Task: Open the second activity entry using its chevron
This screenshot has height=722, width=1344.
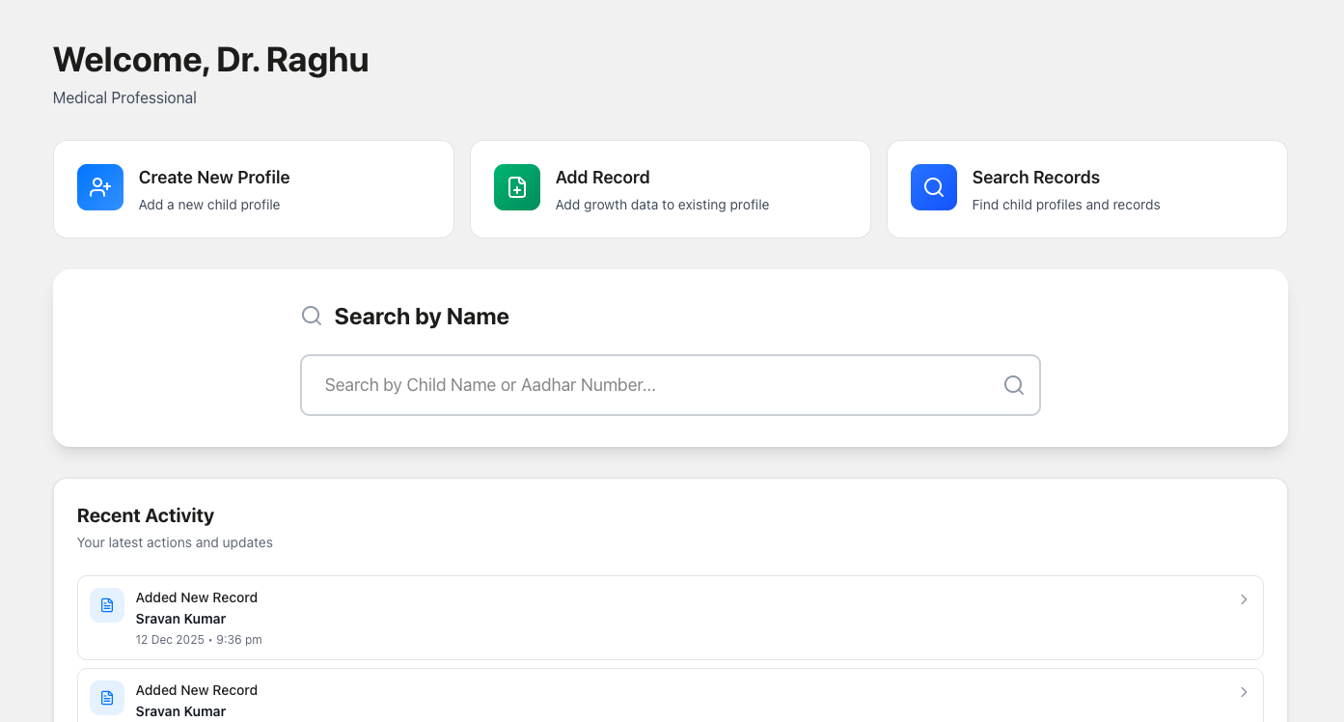Action: 1244,692
